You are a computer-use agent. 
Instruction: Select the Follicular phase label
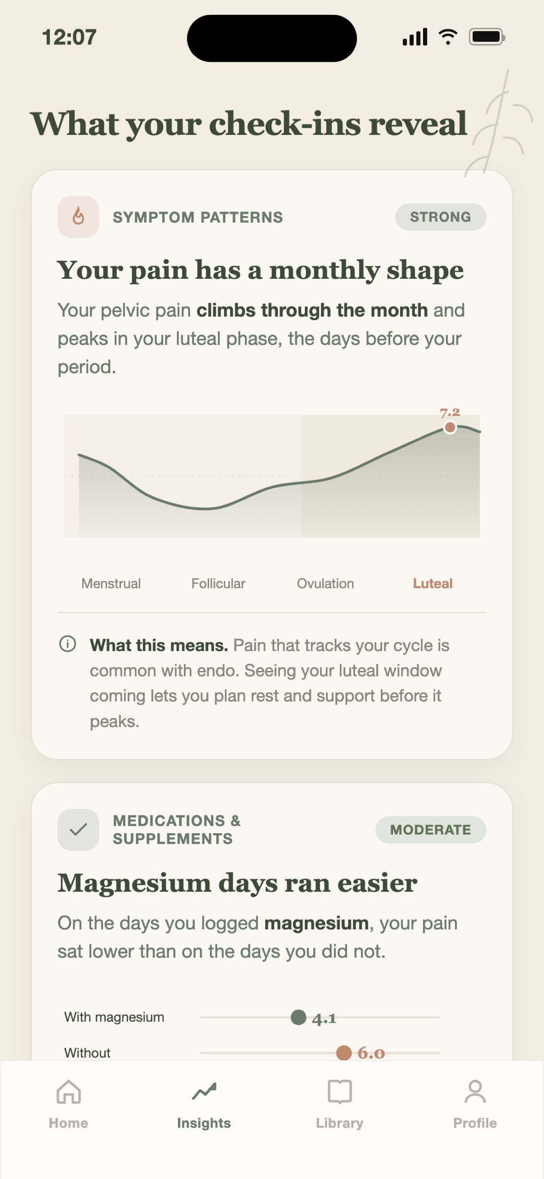tap(218, 584)
